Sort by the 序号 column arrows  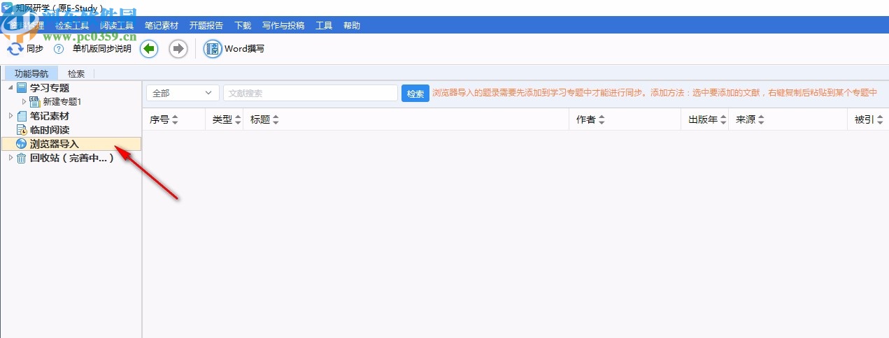(175, 120)
